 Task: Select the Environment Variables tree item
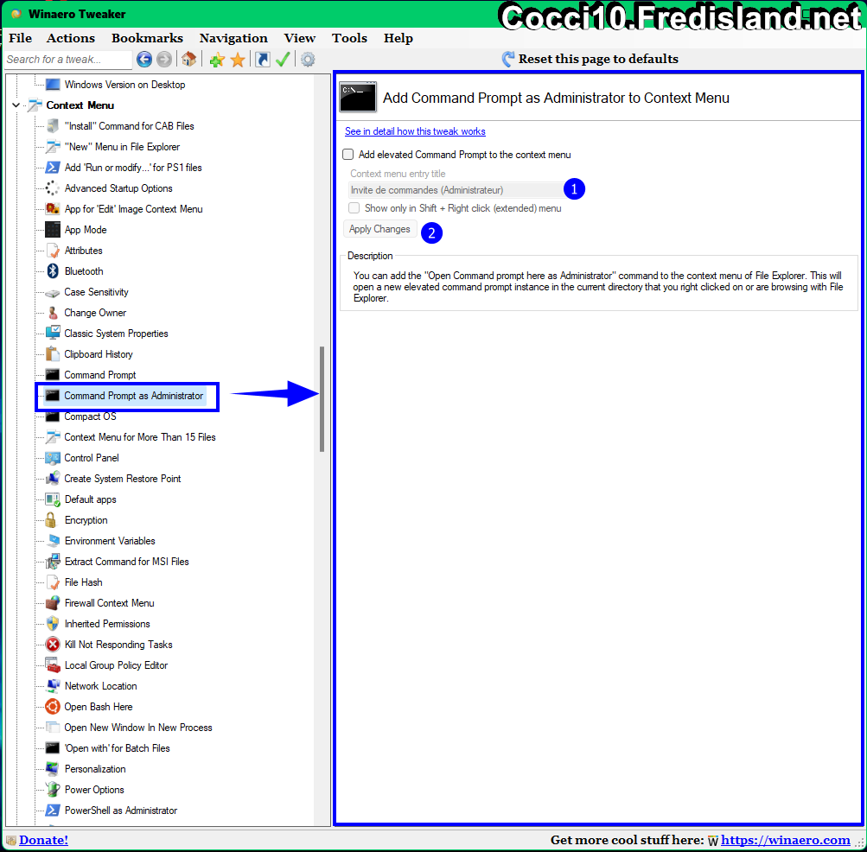click(110, 541)
